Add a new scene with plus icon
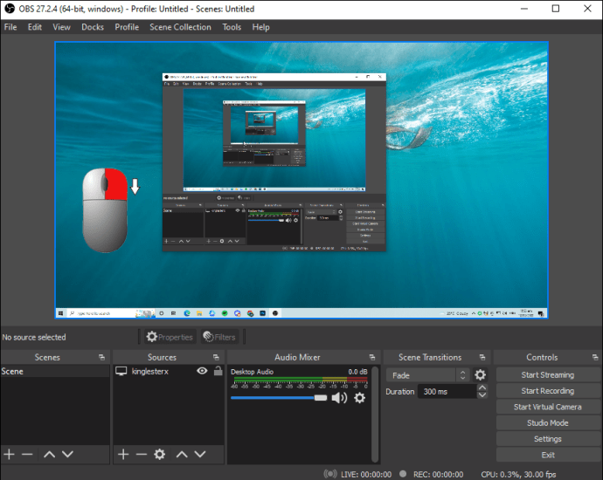This screenshot has width=603, height=480. click(9, 455)
